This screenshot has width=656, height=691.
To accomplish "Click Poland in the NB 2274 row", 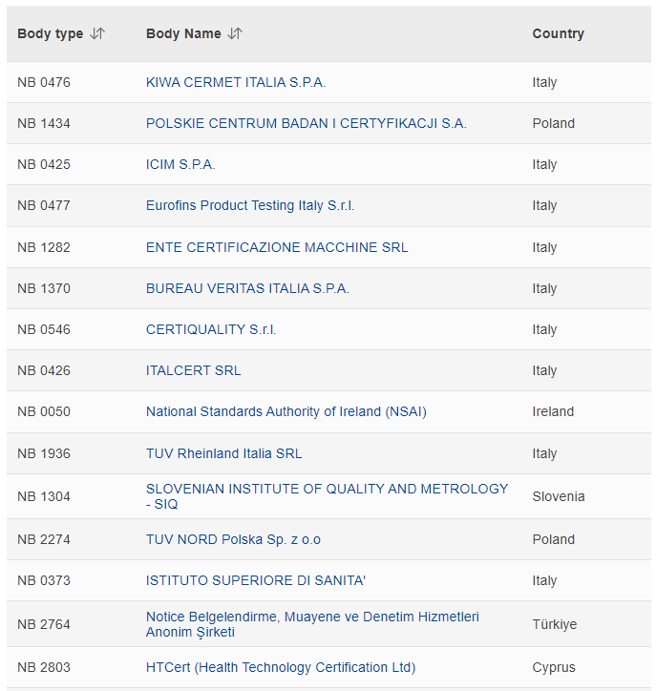I will 553,539.
